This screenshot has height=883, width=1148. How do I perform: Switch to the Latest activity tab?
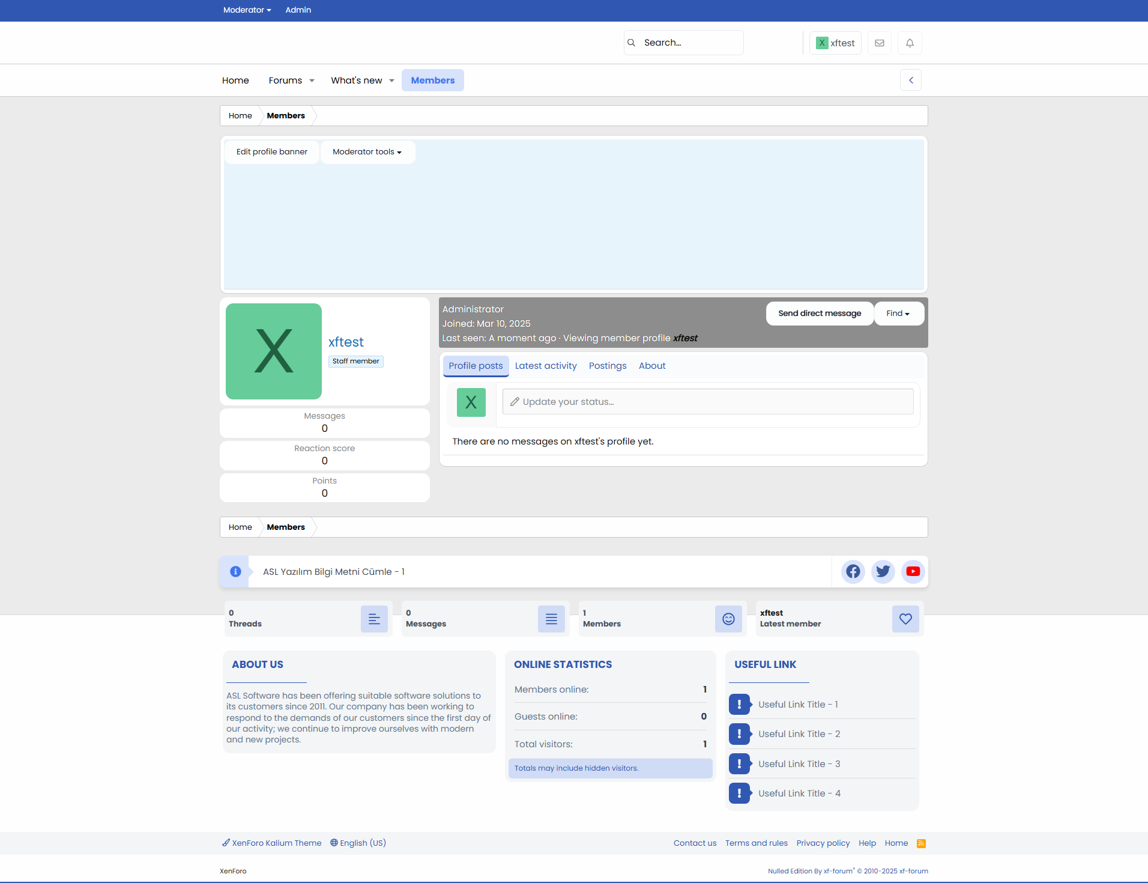(x=545, y=366)
